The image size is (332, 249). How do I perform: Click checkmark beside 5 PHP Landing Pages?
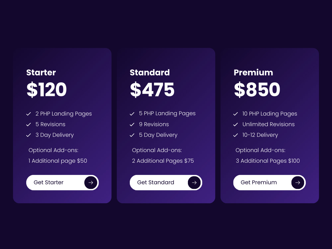click(x=132, y=114)
